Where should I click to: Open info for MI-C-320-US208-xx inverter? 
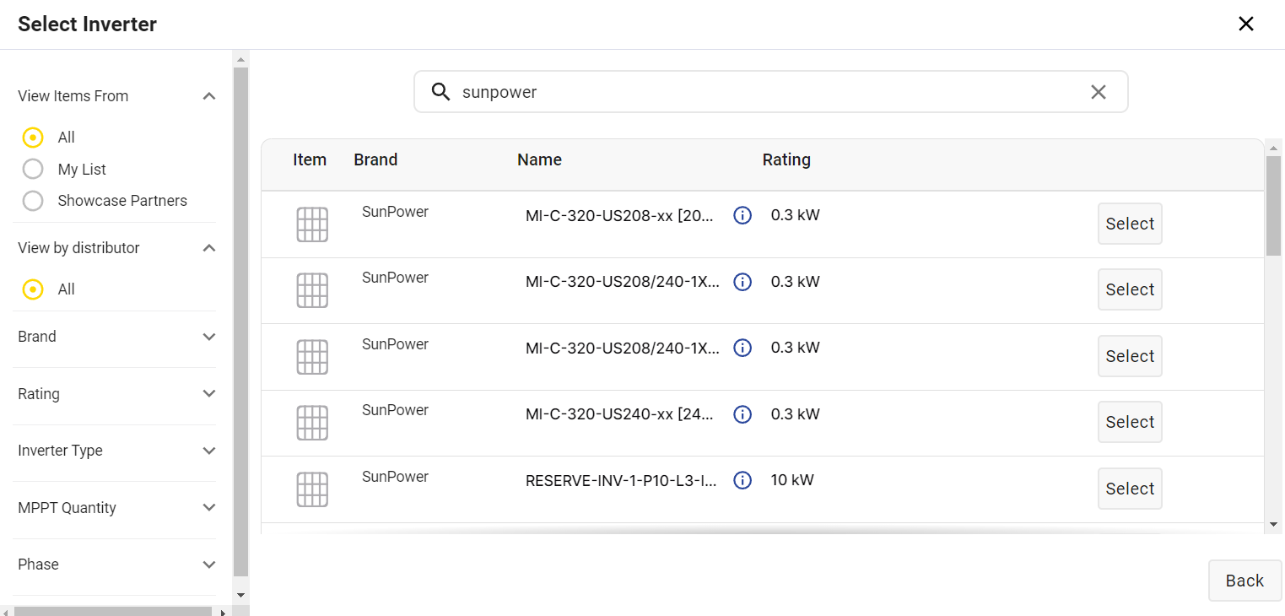coord(742,215)
